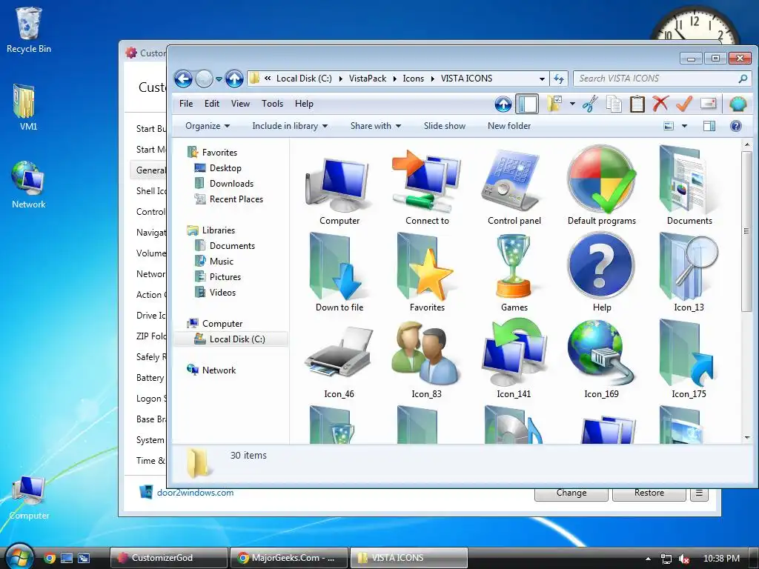The height and width of the screenshot is (569, 759).
Task: Select the Icon_46 printer file
Action: (339, 360)
